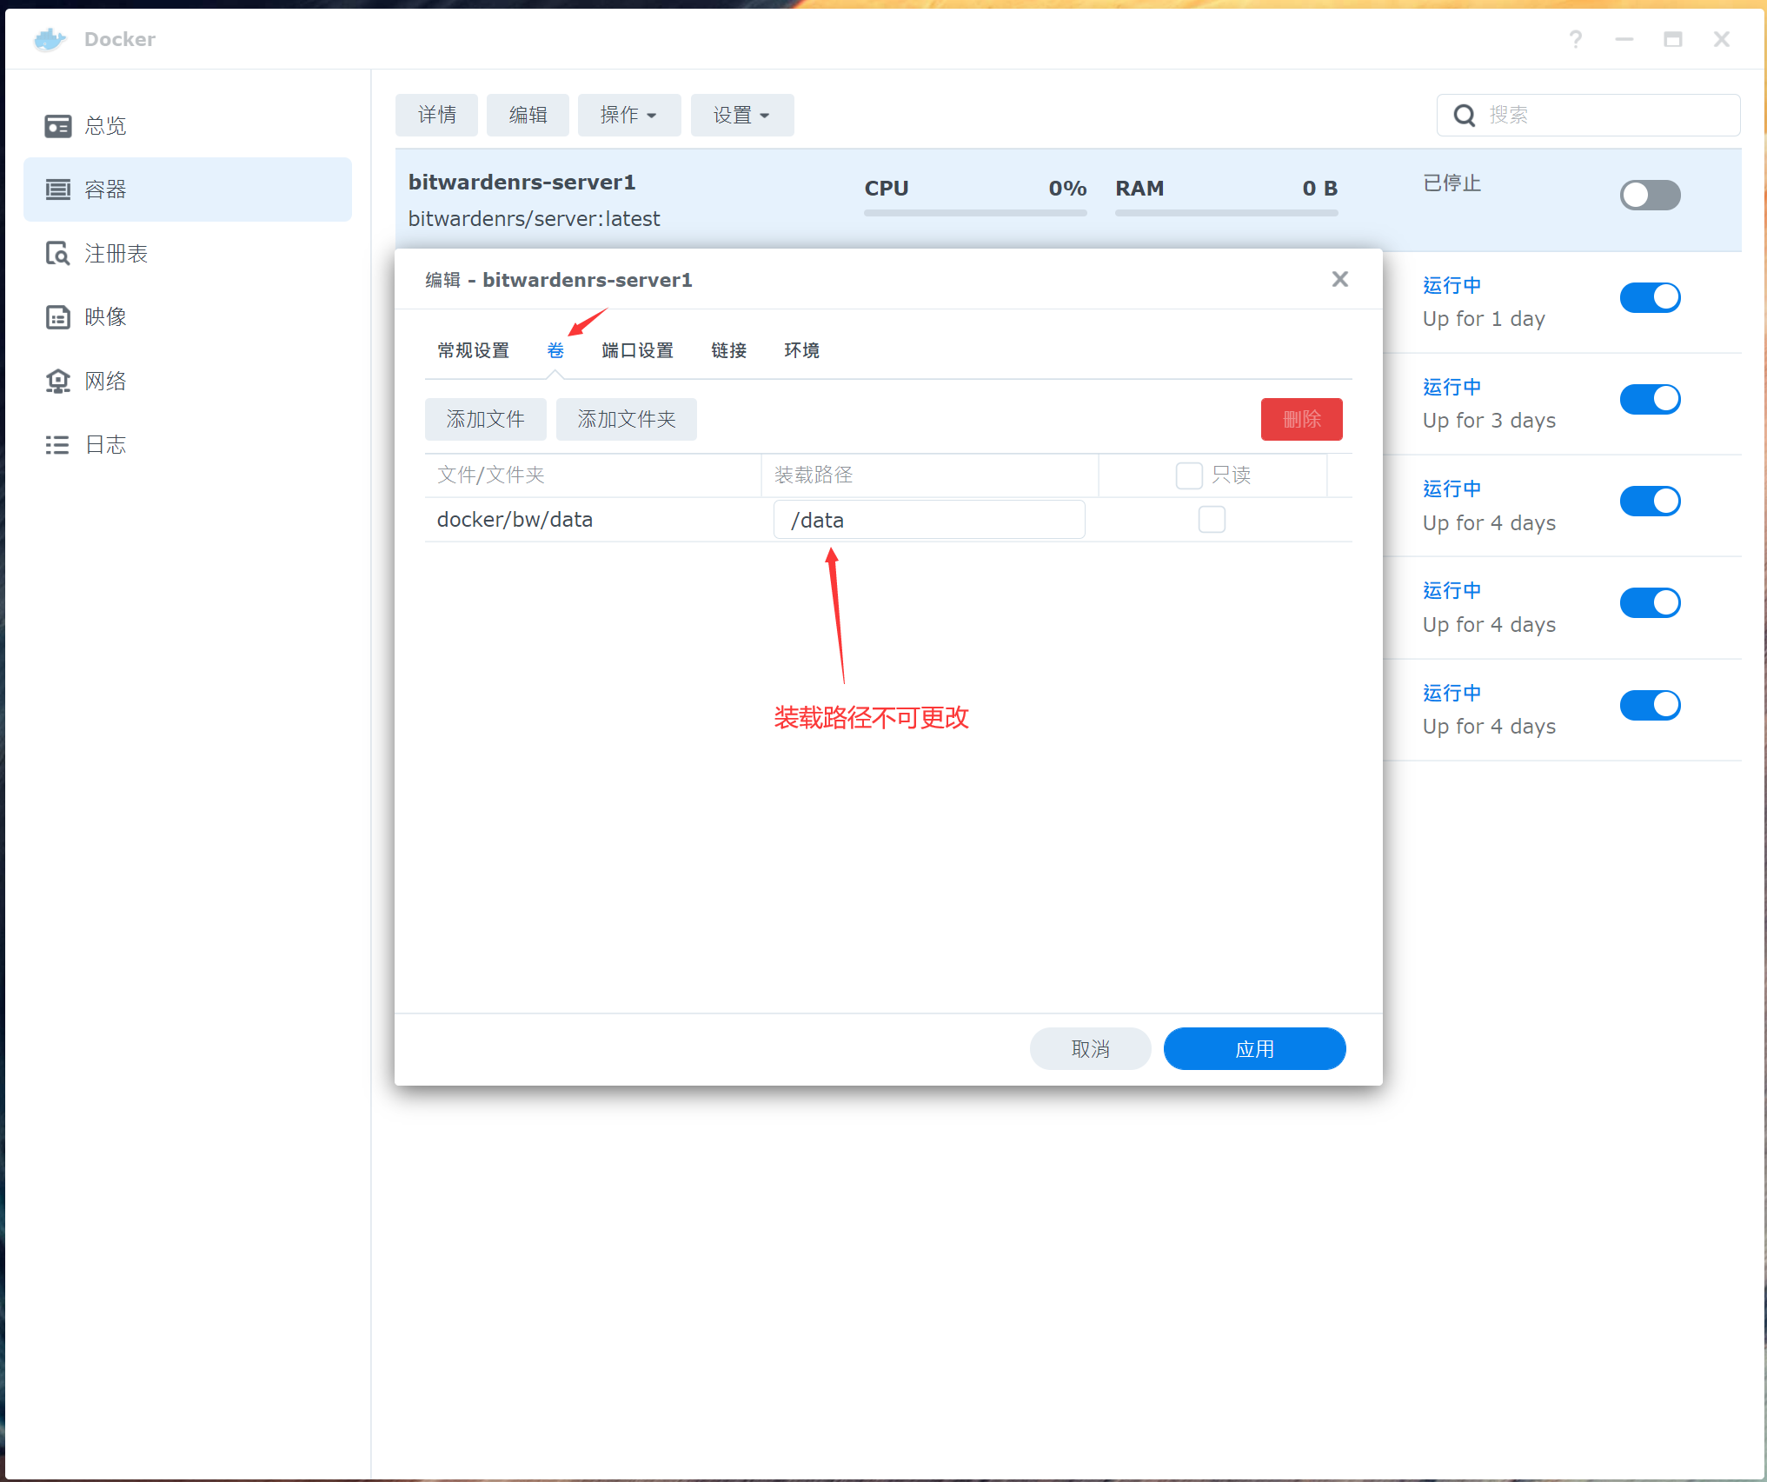This screenshot has width=1767, height=1482.
Task: Click the 搜索 search field
Action: (1588, 116)
